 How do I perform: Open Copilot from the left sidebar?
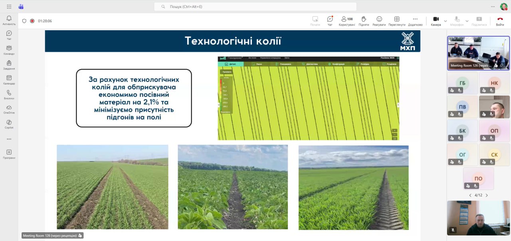[9, 124]
